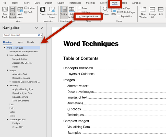
Task: Open the Acrobat ribbon tab
Action: [x=136, y=3]
